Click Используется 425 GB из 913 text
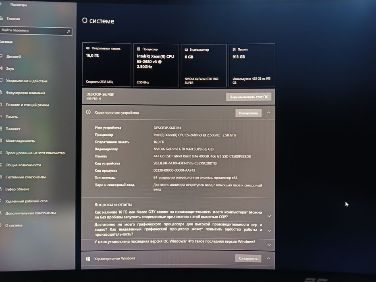Viewport: 376px width, 282px height. (x=251, y=81)
